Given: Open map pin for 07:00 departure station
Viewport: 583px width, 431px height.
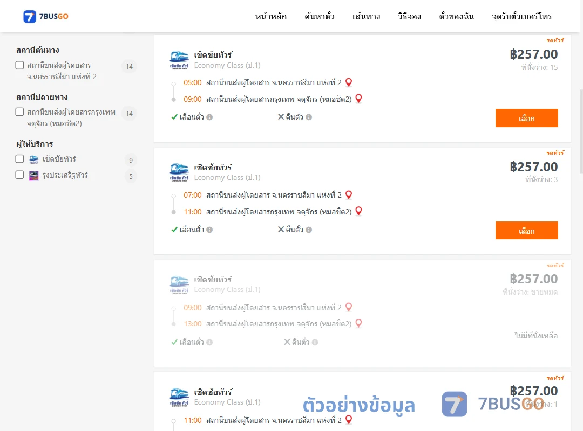Looking at the screenshot, I should [349, 195].
